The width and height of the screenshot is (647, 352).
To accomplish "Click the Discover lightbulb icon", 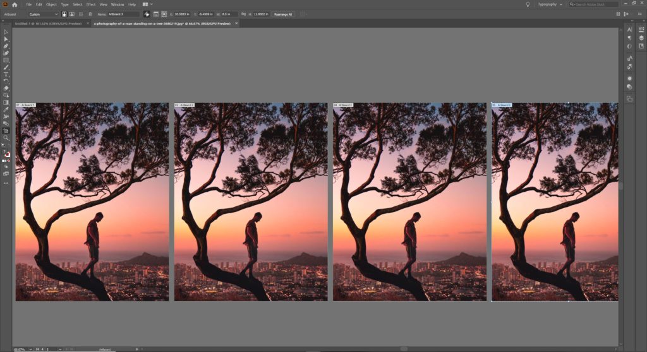I will (x=528, y=4).
